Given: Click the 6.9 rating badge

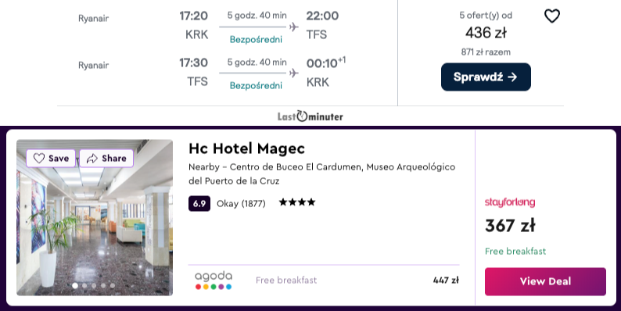Looking at the screenshot, I should click(x=199, y=203).
